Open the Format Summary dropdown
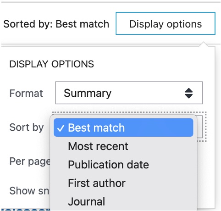Screen dimensions: 221x211 [x=129, y=93]
